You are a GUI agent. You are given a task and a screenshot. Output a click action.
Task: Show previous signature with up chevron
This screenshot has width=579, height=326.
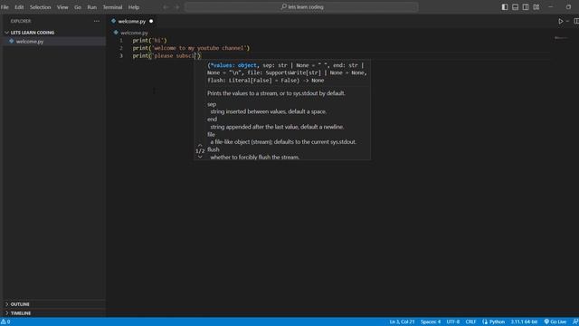[200, 145]
